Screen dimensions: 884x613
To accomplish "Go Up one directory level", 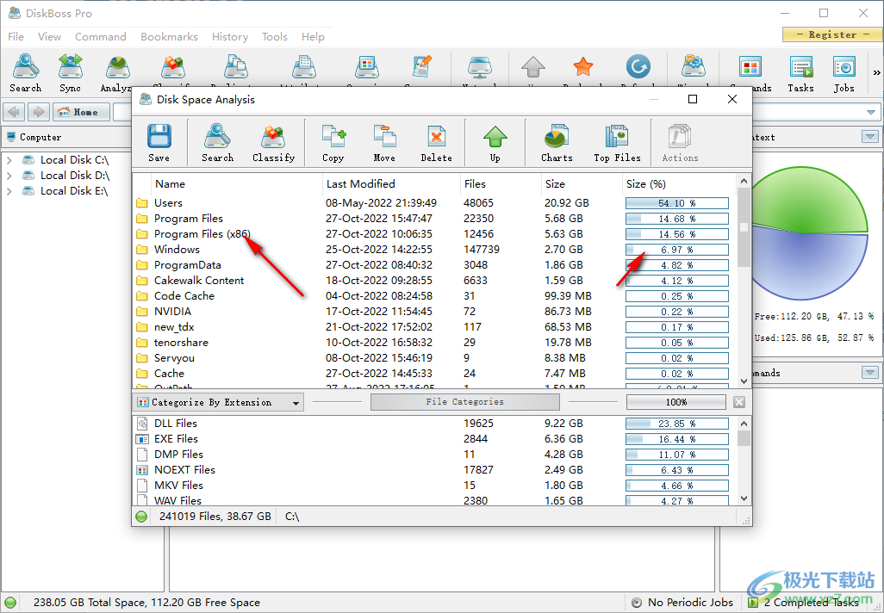I will 495,143.
